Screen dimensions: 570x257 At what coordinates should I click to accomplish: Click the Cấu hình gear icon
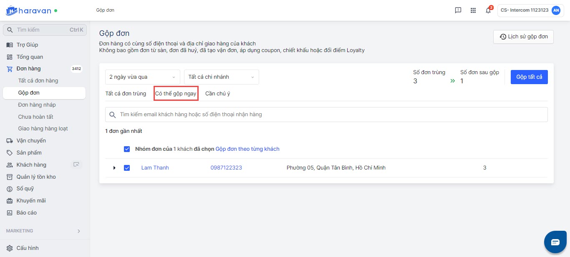10,248
